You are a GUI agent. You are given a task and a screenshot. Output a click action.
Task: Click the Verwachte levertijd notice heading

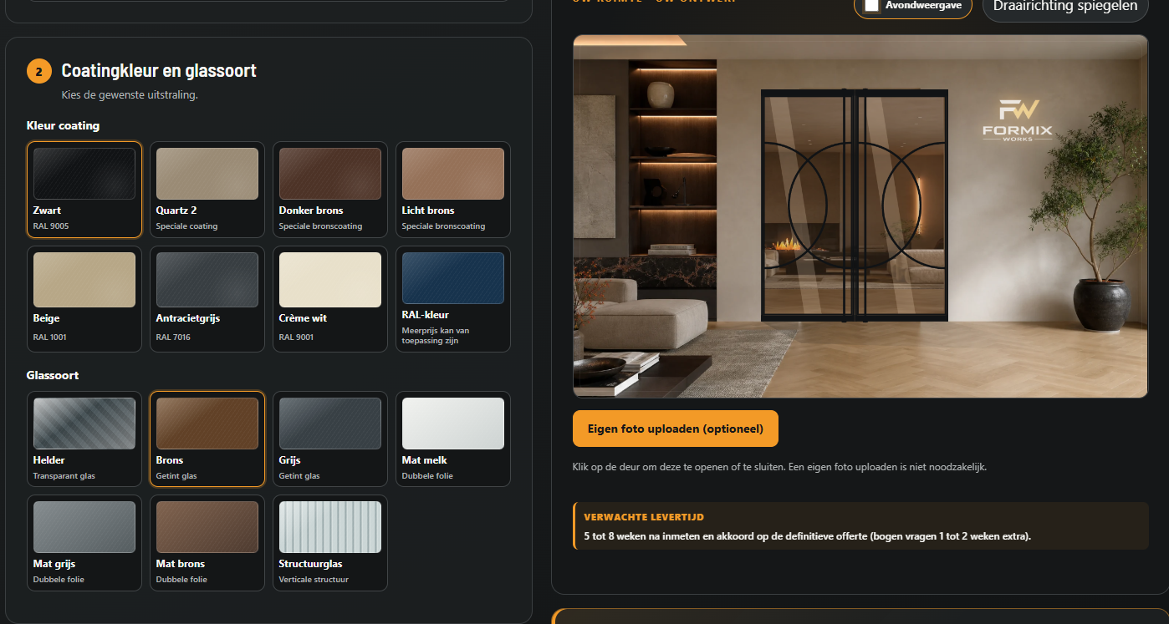click(644, 517)
